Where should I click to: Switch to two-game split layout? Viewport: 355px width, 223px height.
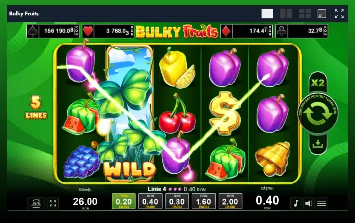[286, 14]
